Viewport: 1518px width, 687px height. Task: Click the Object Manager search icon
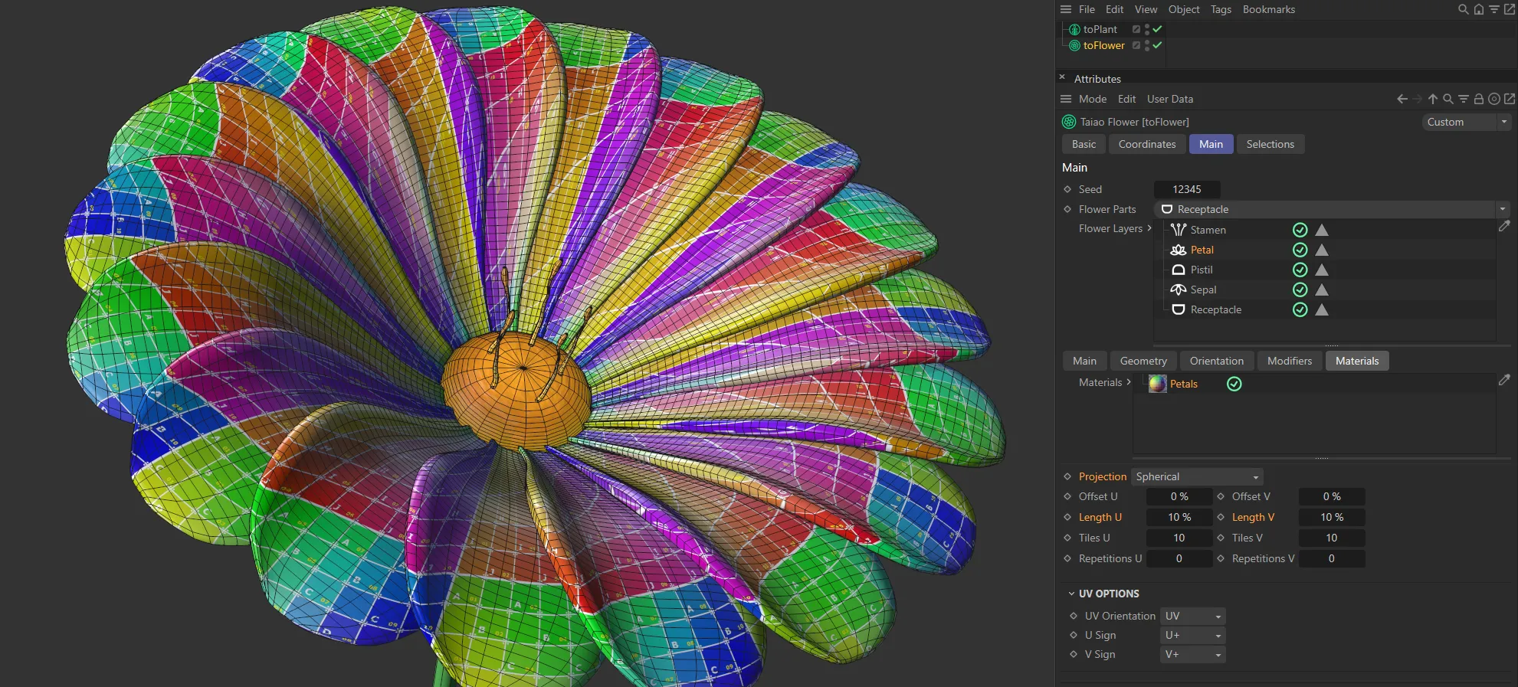1463,9
